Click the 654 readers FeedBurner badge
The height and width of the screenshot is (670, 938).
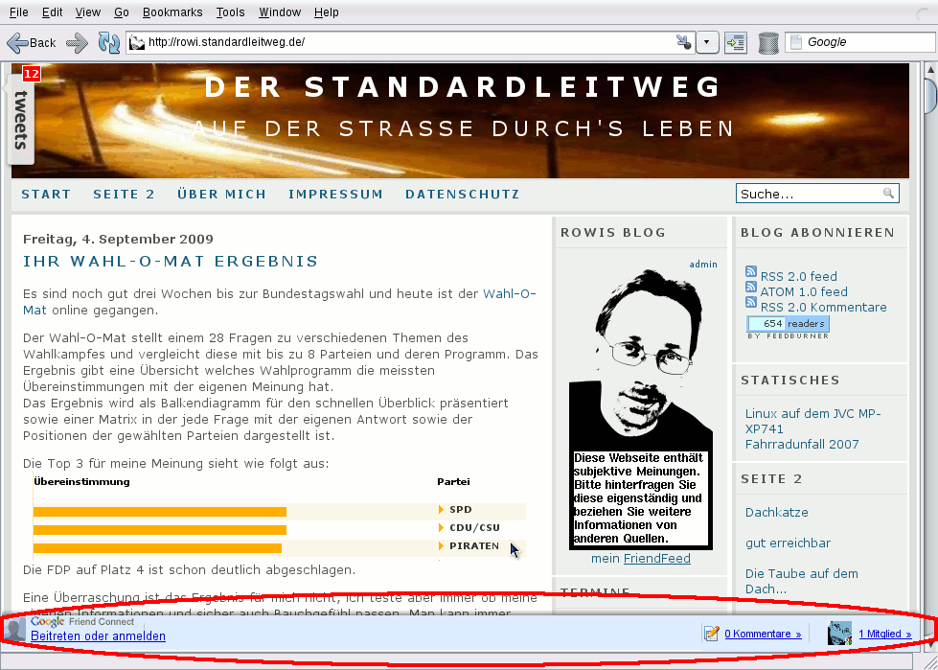click(x=787, y=324)
